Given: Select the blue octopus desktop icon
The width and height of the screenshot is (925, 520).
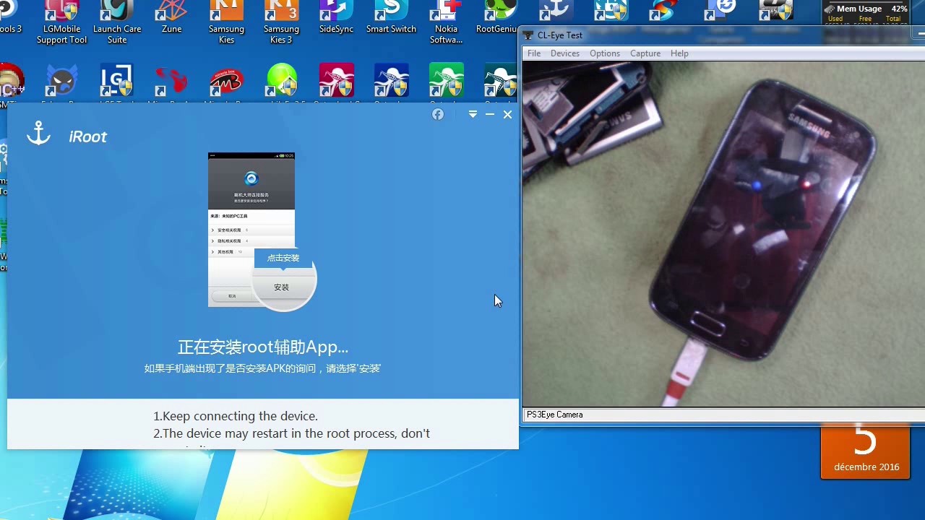Looking at the screenshot, I should point(391,81).
